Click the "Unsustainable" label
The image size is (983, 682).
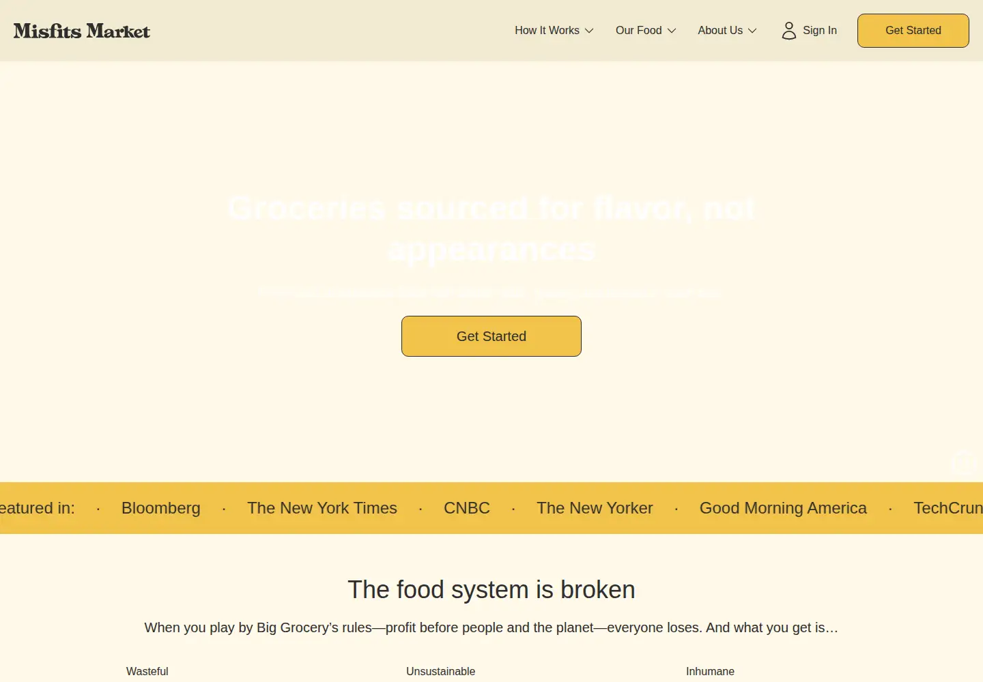[441, 672]
